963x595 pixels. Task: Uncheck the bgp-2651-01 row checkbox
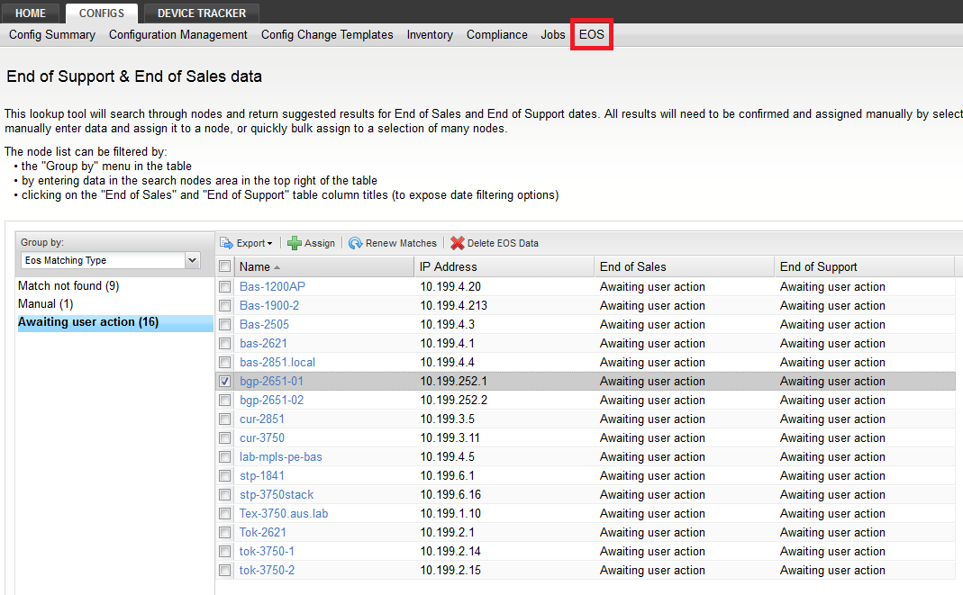(225, 381)
